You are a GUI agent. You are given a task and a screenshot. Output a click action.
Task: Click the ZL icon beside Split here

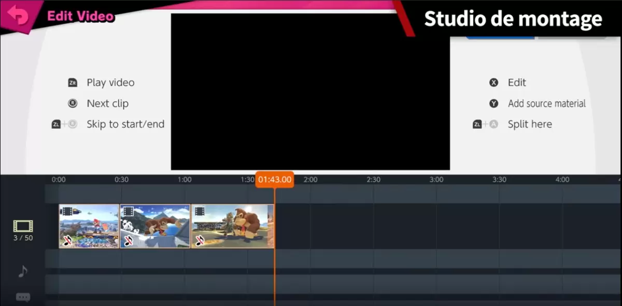pyautogui.click(x=477, y=124)
